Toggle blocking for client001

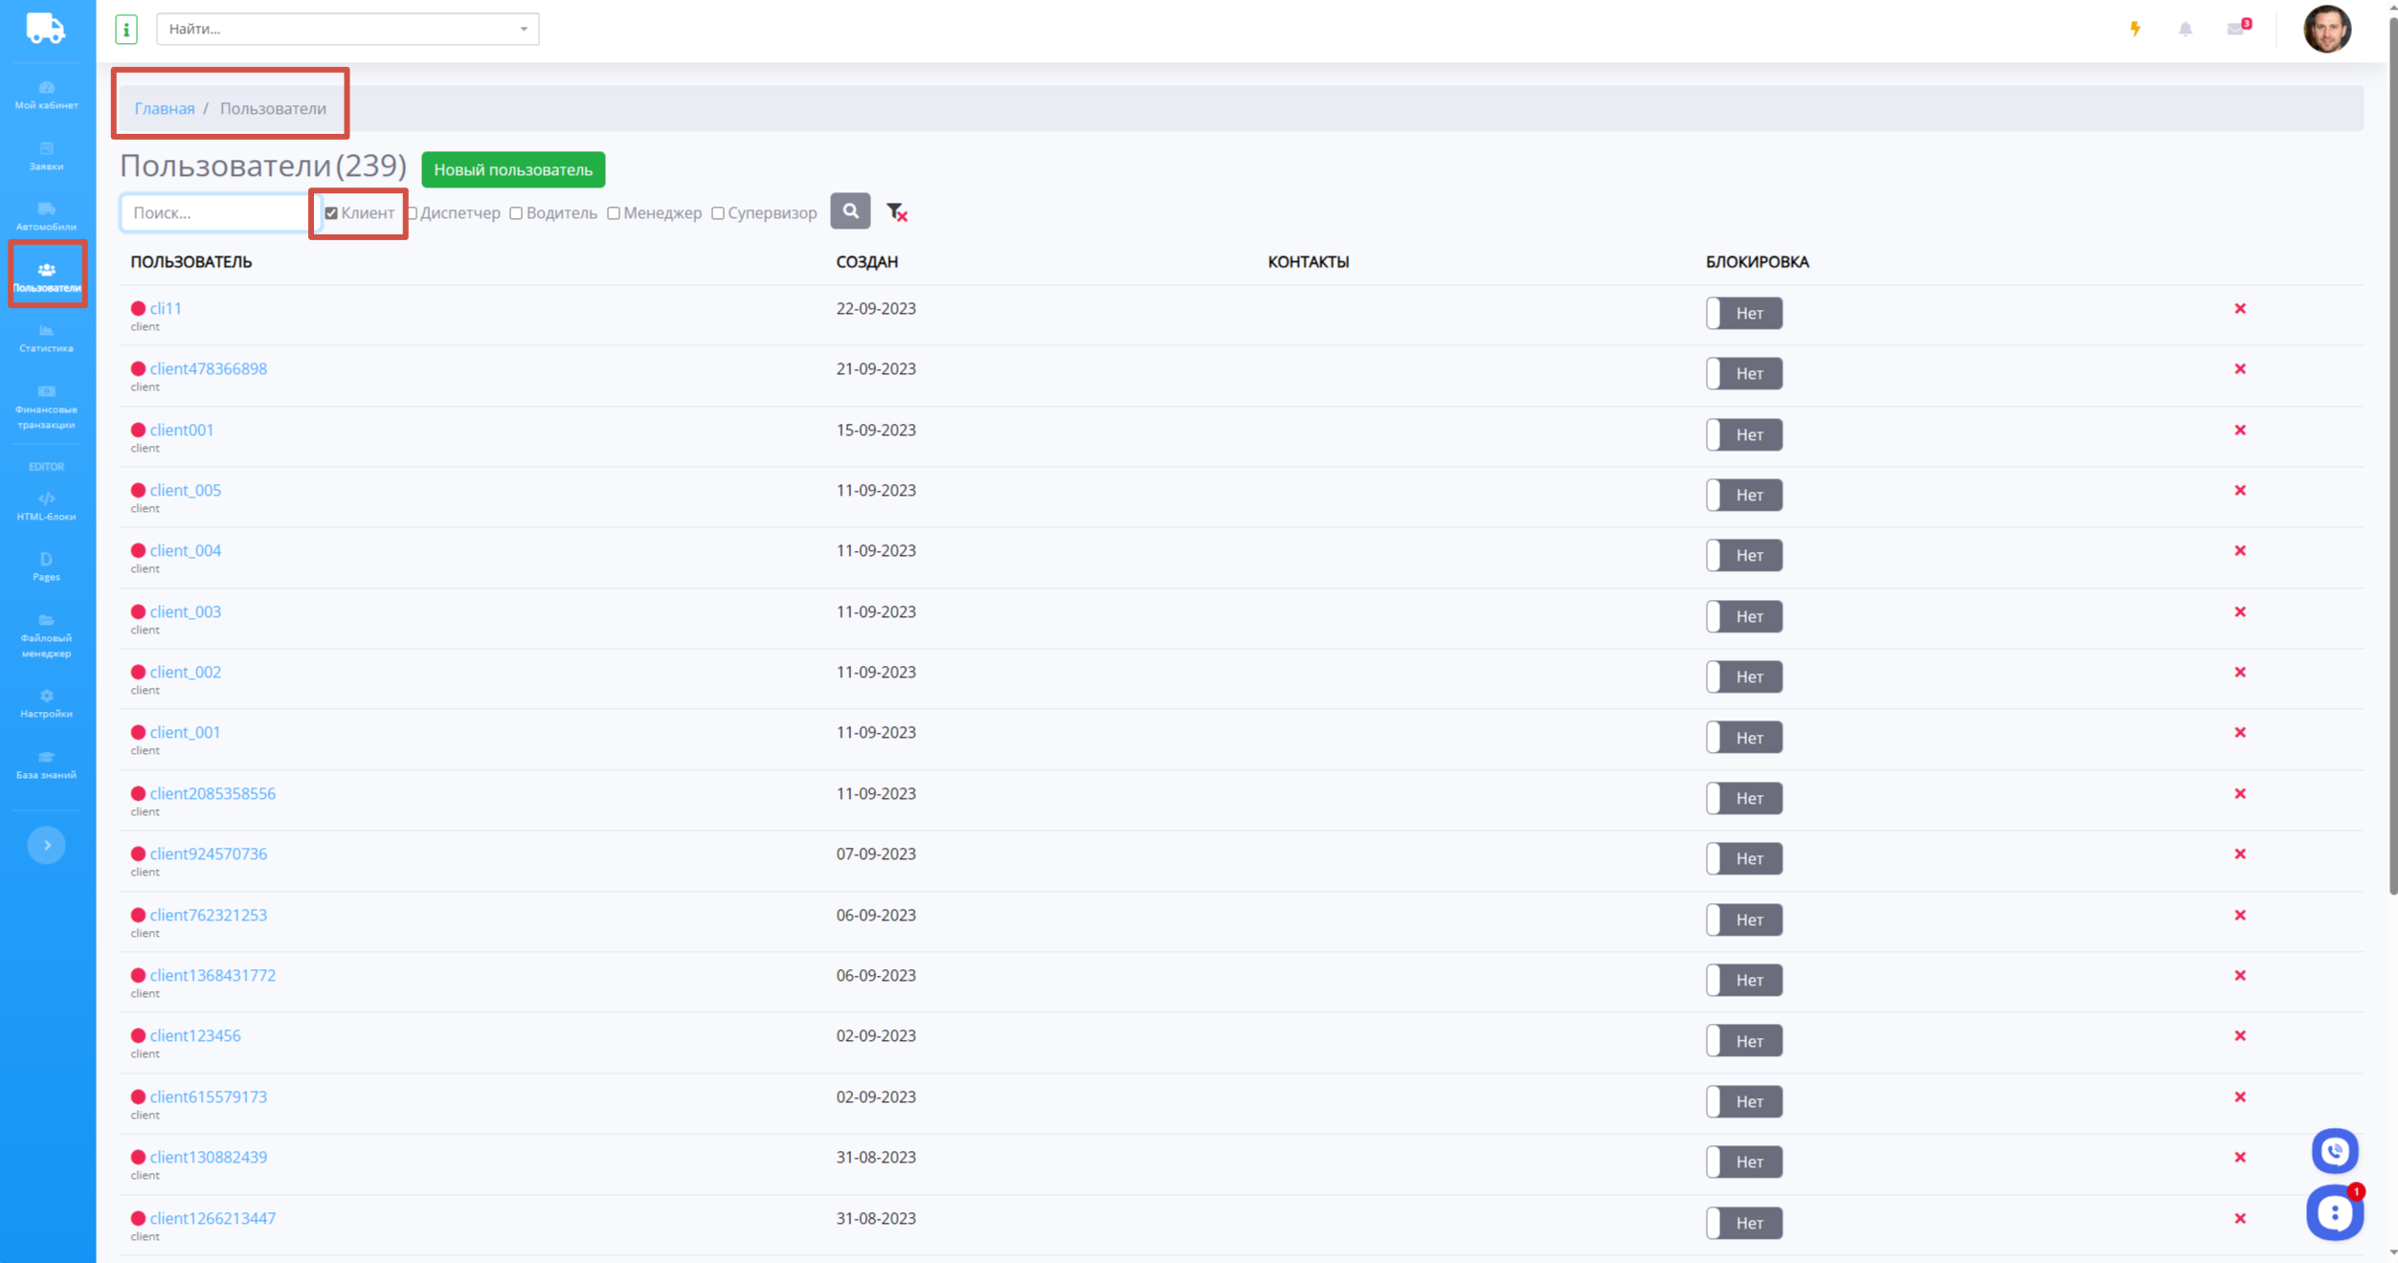coord(1743,434)
